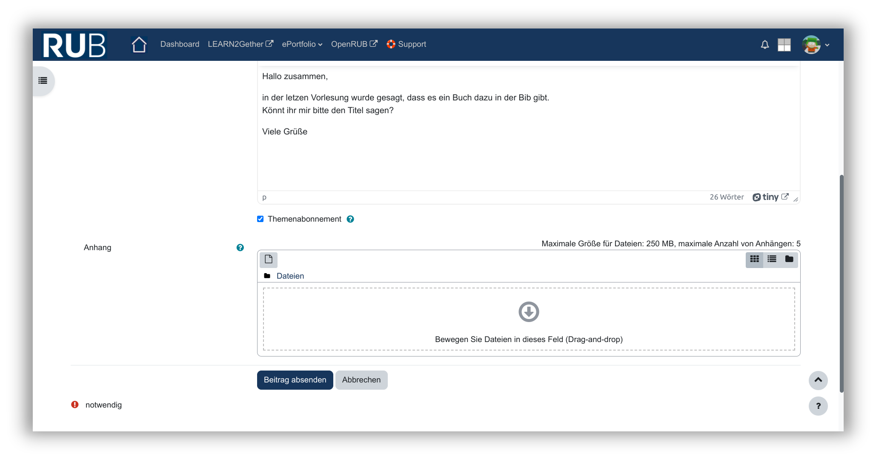Open help for Themenabonnement
This screenshot has height=462, width=876.
(x=350, y=219)
